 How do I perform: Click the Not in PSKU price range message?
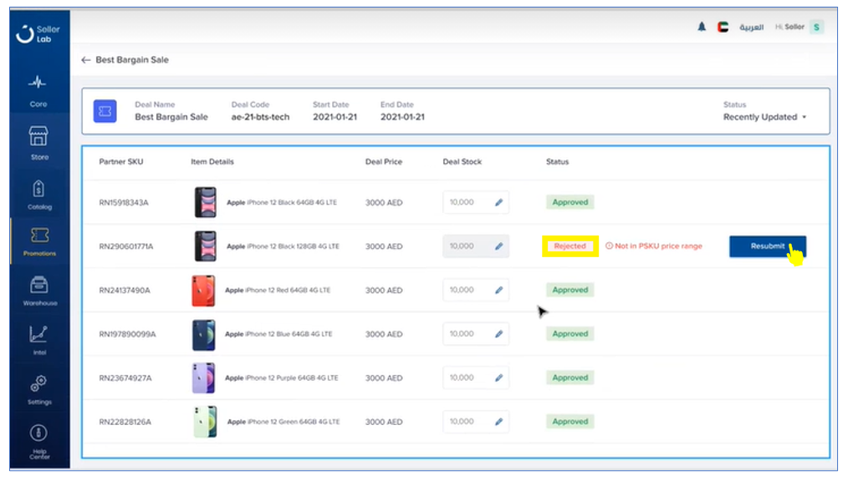point(653,246)
